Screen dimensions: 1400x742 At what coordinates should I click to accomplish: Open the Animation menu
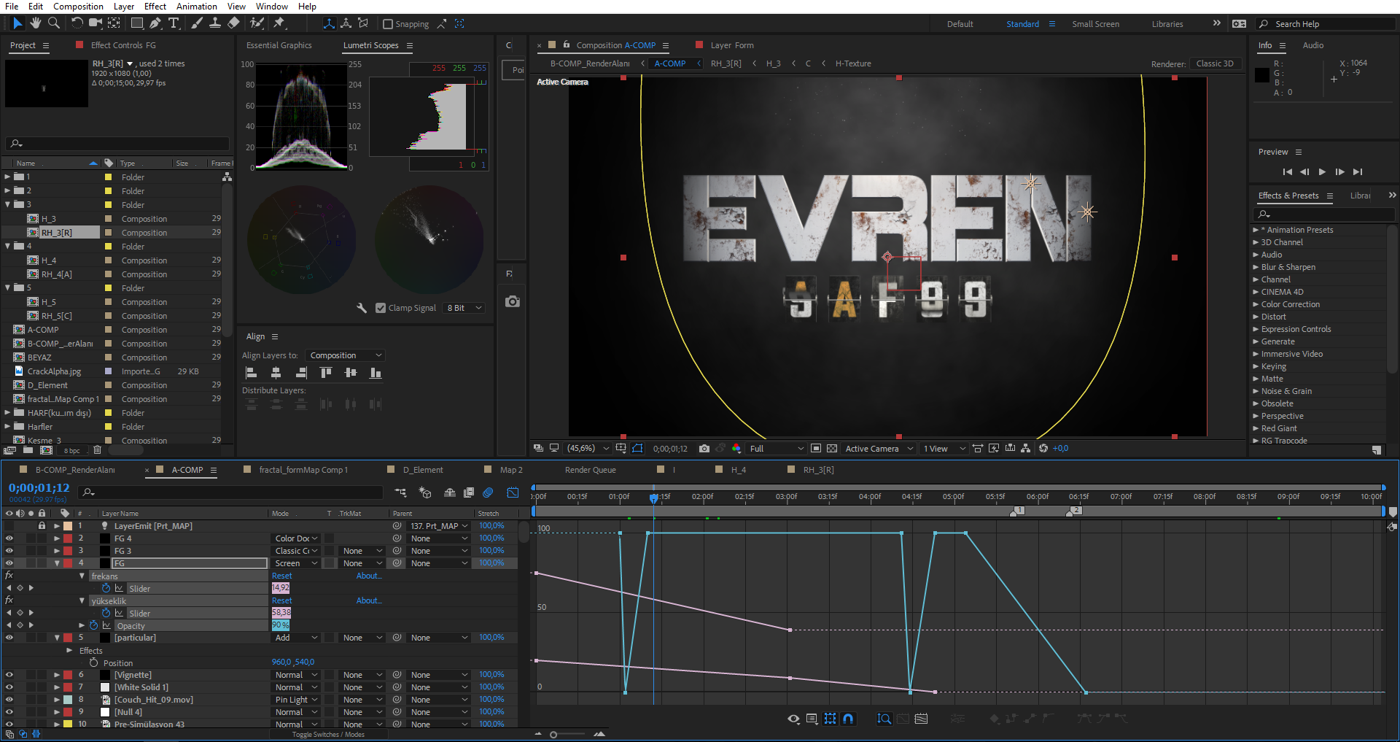click(x=197, y=7)
